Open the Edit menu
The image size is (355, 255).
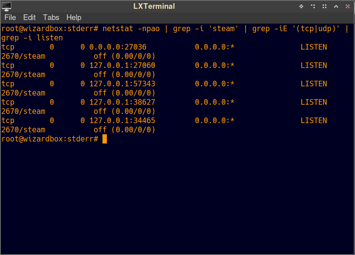[x=29, y=18]
